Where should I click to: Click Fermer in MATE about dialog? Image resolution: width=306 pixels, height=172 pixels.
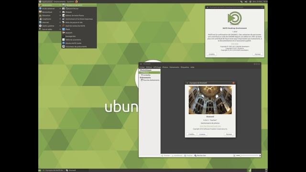pos(258,54)
